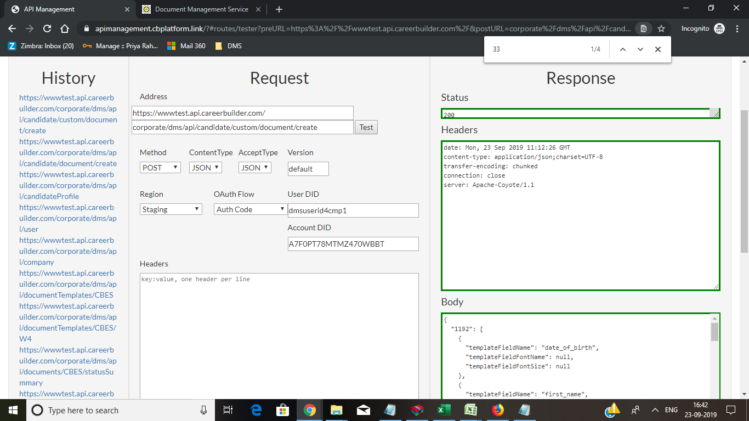Close the find bar
This screenshot has height=421, width=749.
(x=658, y=49)
